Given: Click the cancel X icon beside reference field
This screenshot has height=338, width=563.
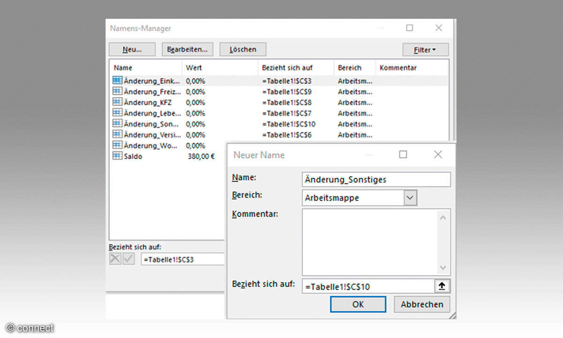Looking at the screenshot, I should (115, 259).
